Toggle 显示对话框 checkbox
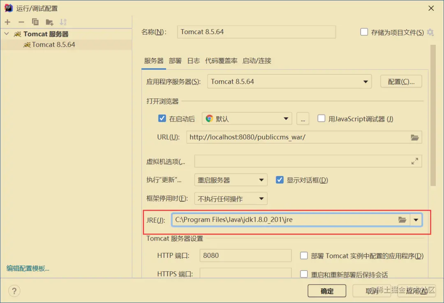Image resolution: width=444 pixels, height=303 pixels. [x=280, y=180]
